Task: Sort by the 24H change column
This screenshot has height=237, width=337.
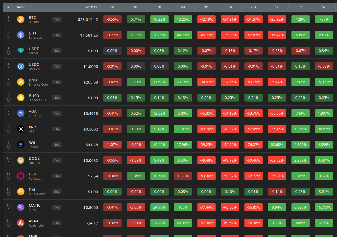Action: click(136, 7)
